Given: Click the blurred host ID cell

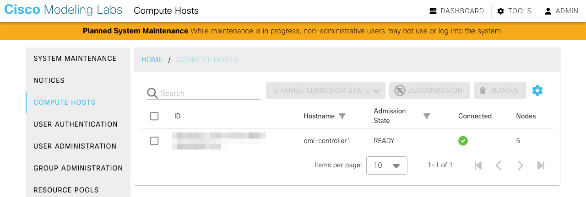Looking at the screenshot, I should click(x=219, y=141).
